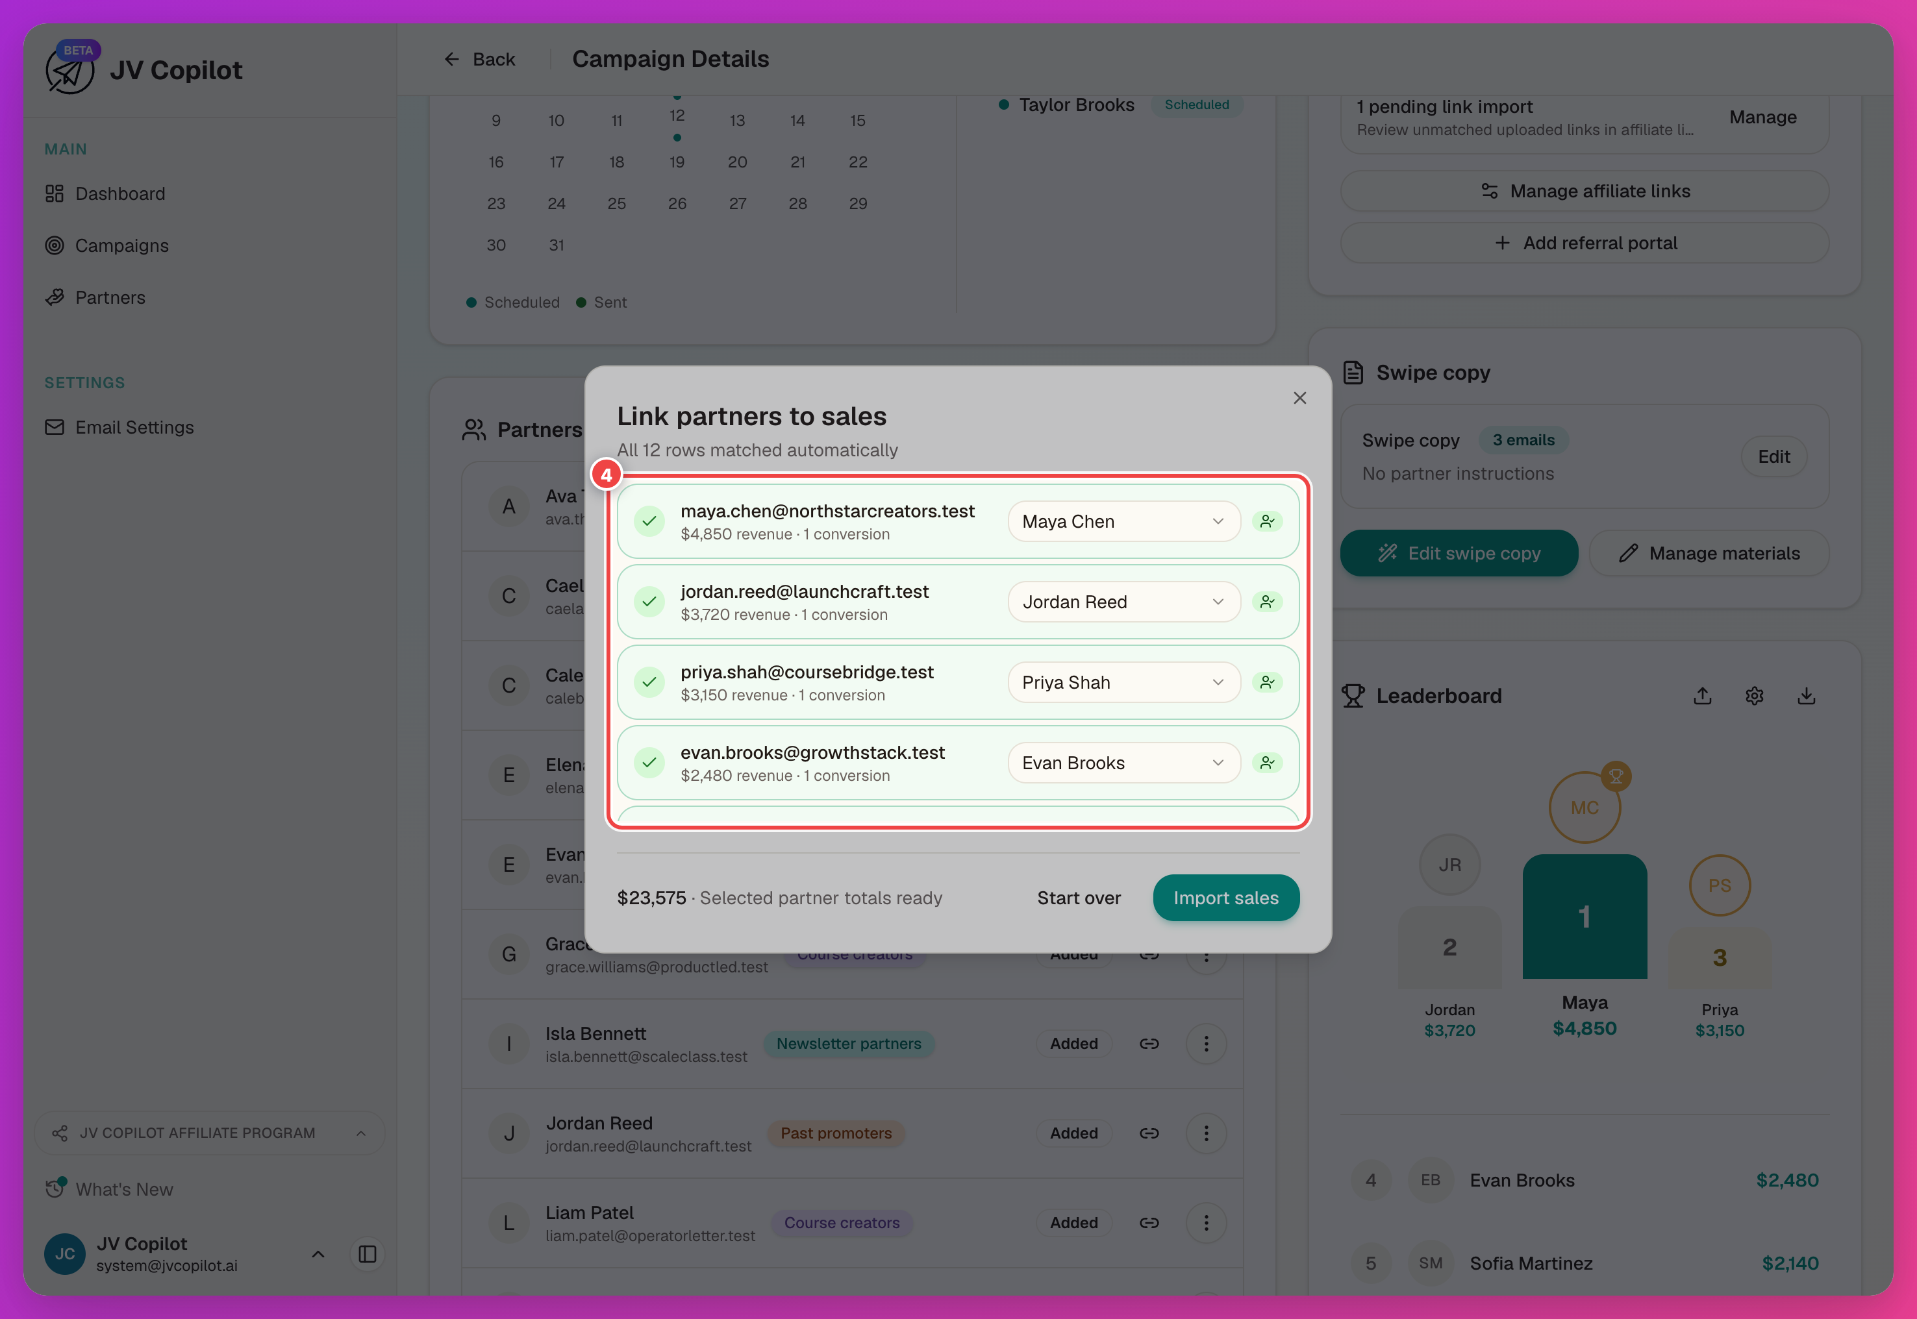Click the Partners people icon heading
The image size is (1917, 1319).
pos(473,430)
